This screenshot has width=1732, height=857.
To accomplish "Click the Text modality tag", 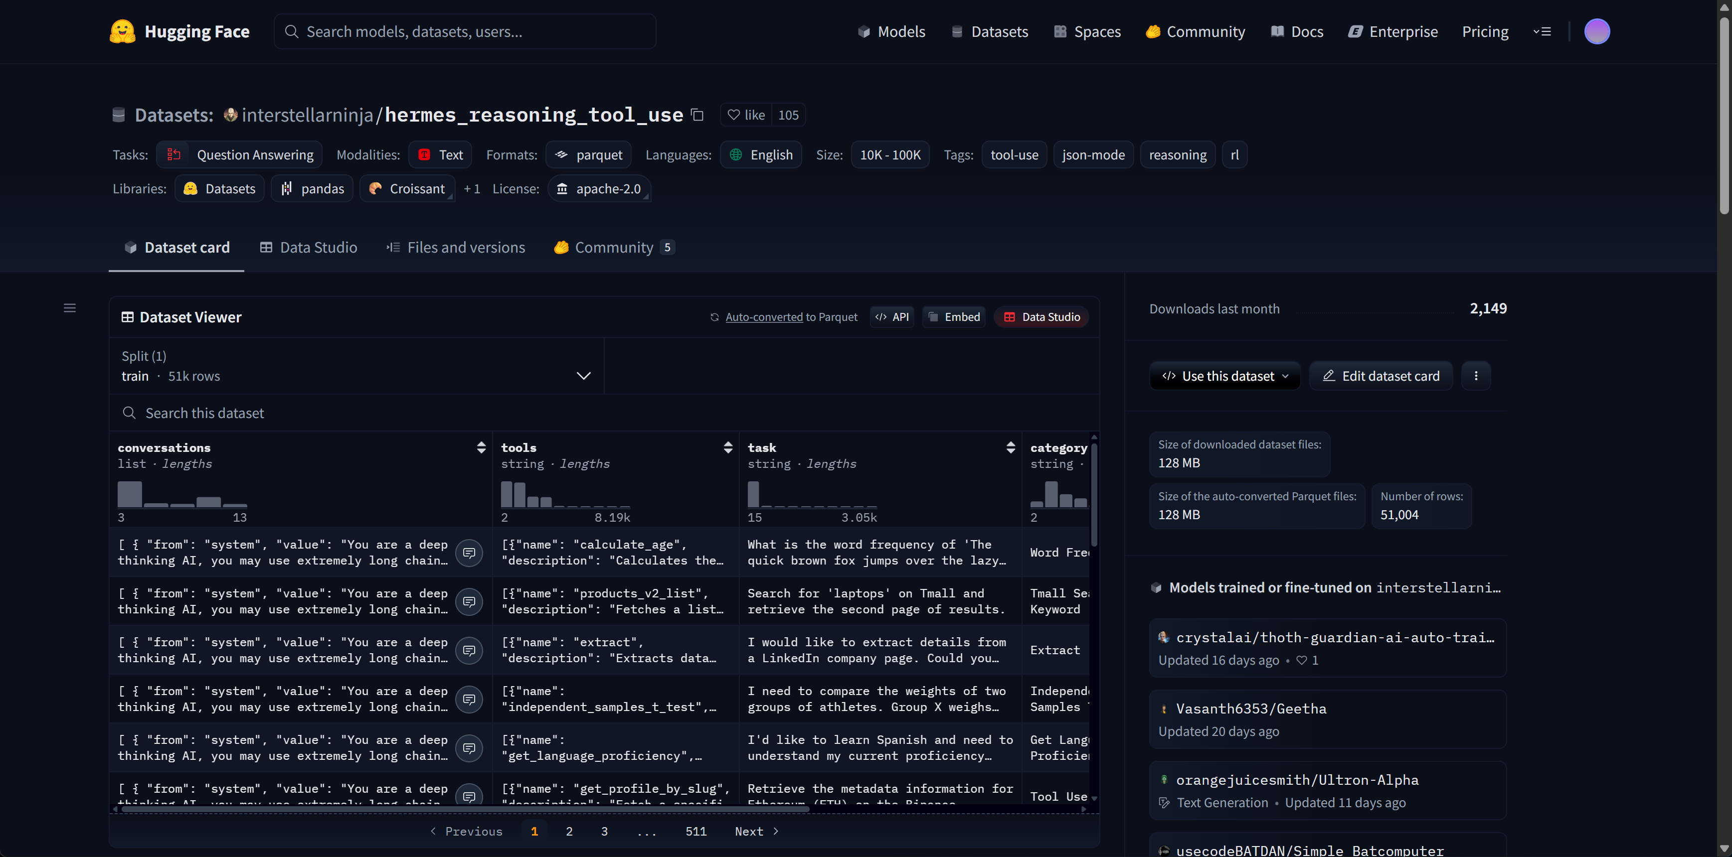I will coord(440,154).
